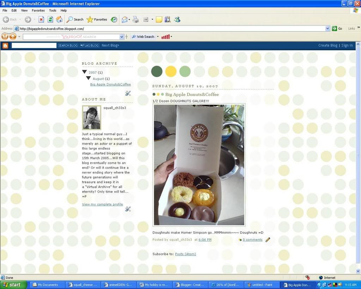This screenshot has width=361, height=289.
Task: Open the Mail envelope icon
Action: point(124,20)
